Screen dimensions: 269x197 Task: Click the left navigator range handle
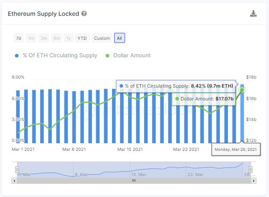coord(17,170)
